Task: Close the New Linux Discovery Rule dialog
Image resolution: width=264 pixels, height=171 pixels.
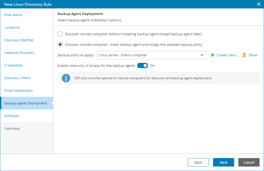Action: pos(259,4)
